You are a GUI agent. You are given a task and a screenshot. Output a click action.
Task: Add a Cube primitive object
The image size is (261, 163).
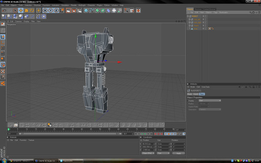pyautogui.click(x=86, y=10)
